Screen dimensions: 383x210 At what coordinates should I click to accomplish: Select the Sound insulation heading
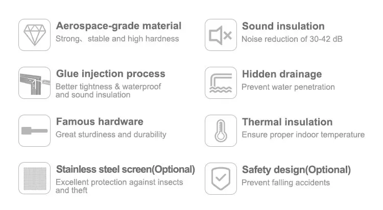(283, 26)
